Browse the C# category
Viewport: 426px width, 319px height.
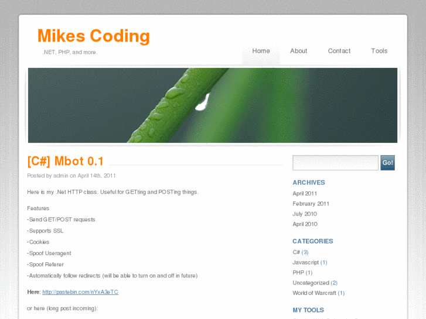(296, 252)
